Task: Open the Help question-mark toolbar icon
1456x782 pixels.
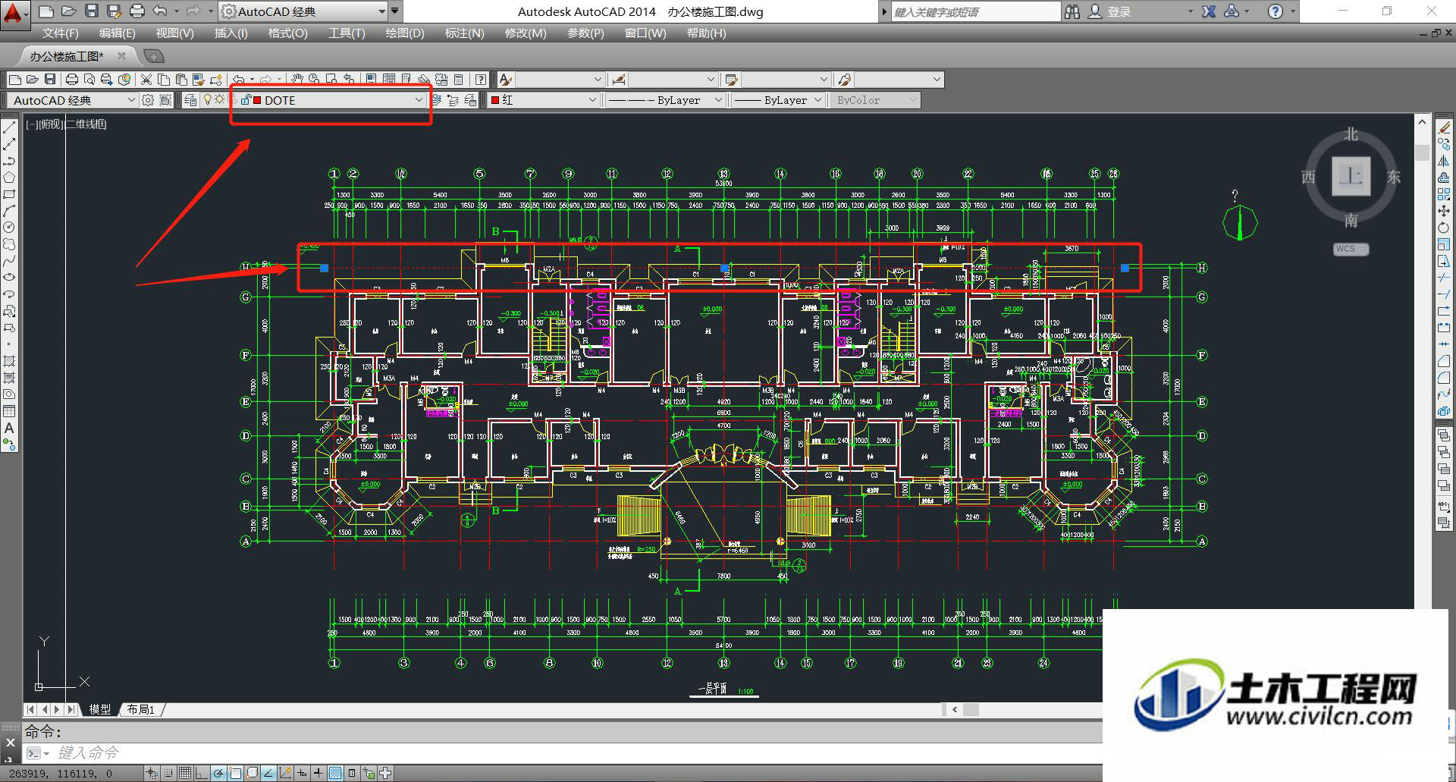Action: (480, 79)
